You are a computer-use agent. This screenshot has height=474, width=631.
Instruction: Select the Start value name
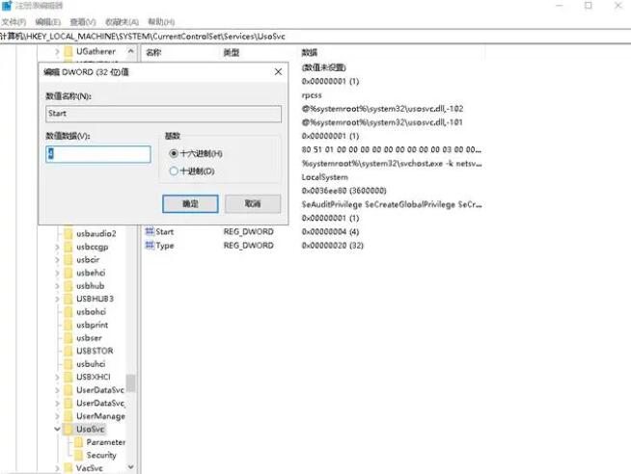[x=165, y=232]
